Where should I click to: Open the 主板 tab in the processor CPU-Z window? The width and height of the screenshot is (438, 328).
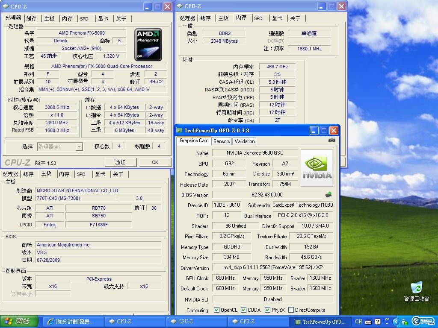(x=50, y=19)
